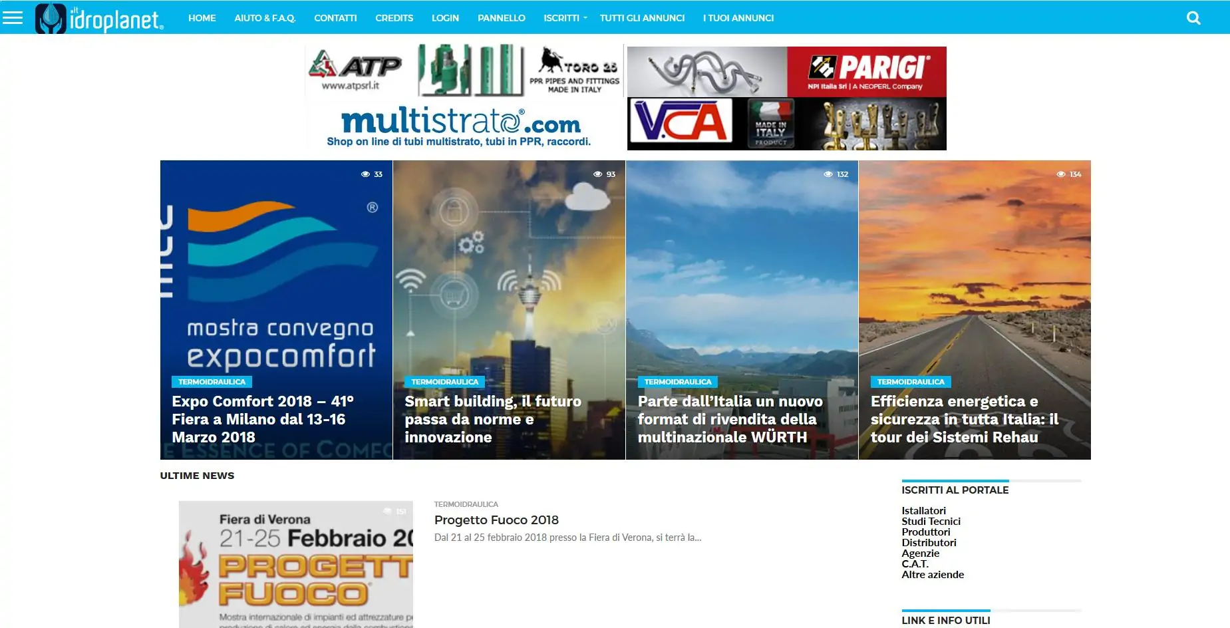Click the idroplanet logo
Image resolution: width=1230 pixels, height=628 pixels.
99,18
